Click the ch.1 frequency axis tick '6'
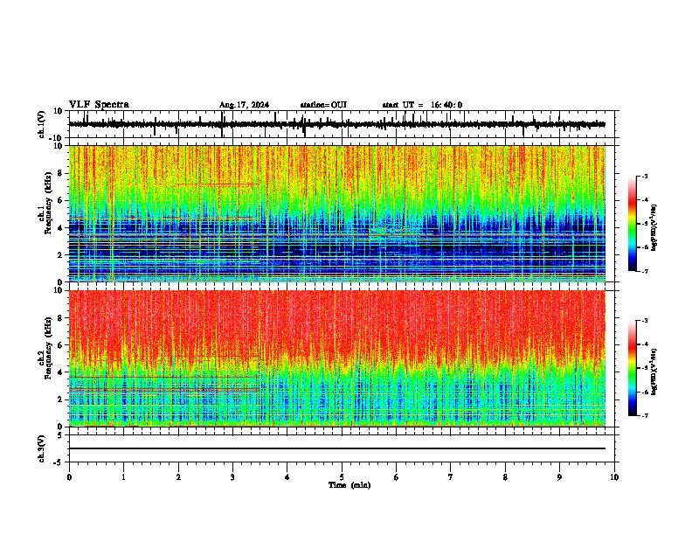 (60, 201)
